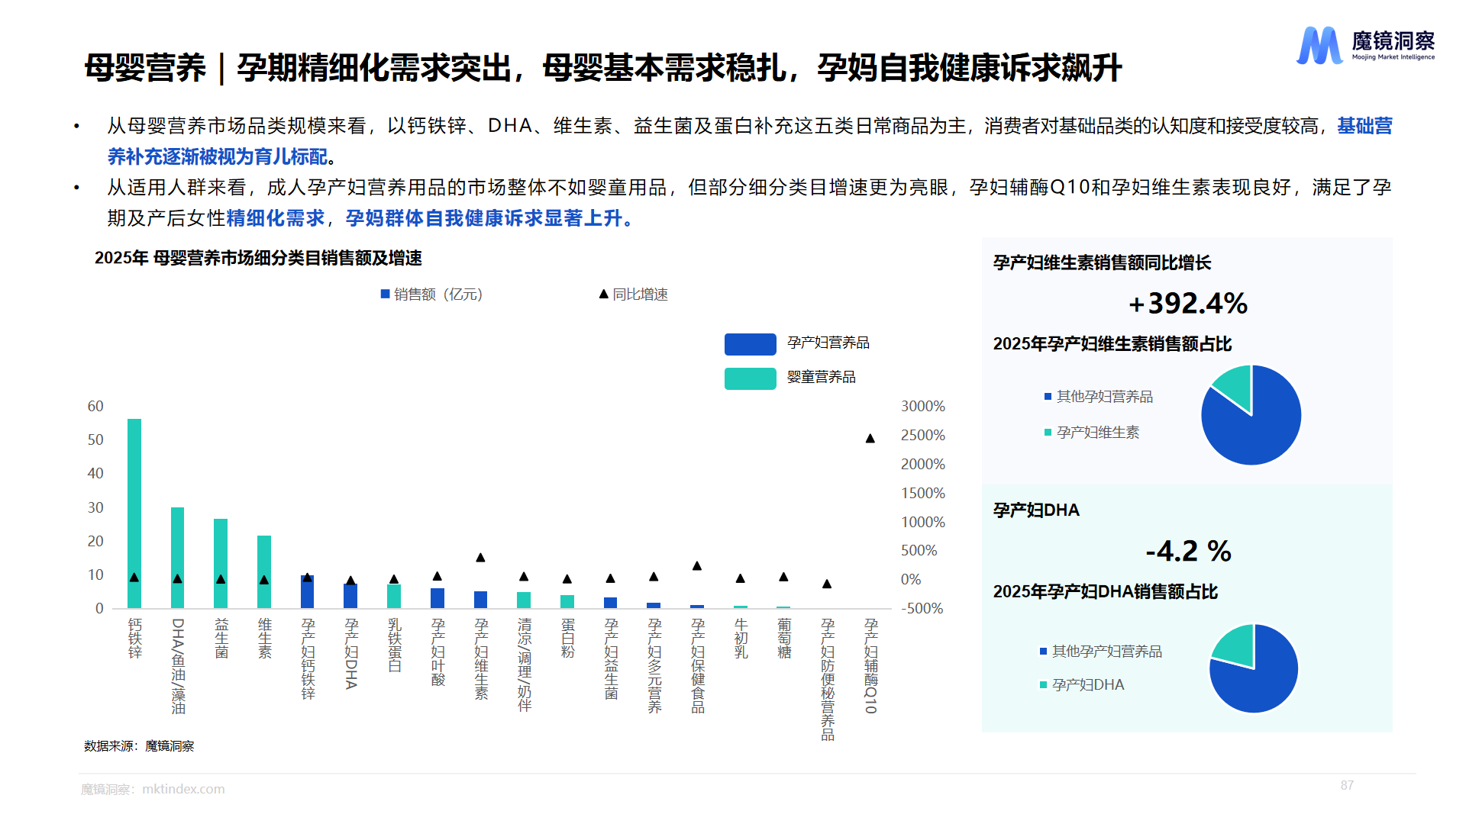Viewport: 1466px width, 824px height.
Task: Click the 同比增速 triangle legend marker
Action: [x=603, y=294]
